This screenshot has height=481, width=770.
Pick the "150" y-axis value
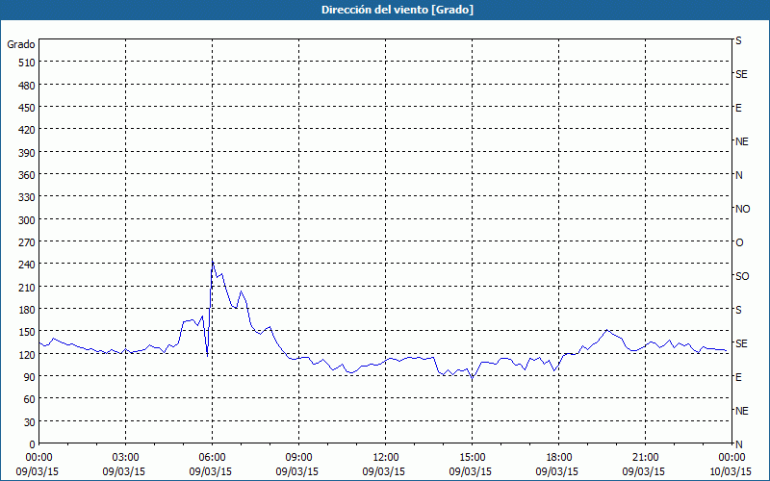(x=27, y=332)
